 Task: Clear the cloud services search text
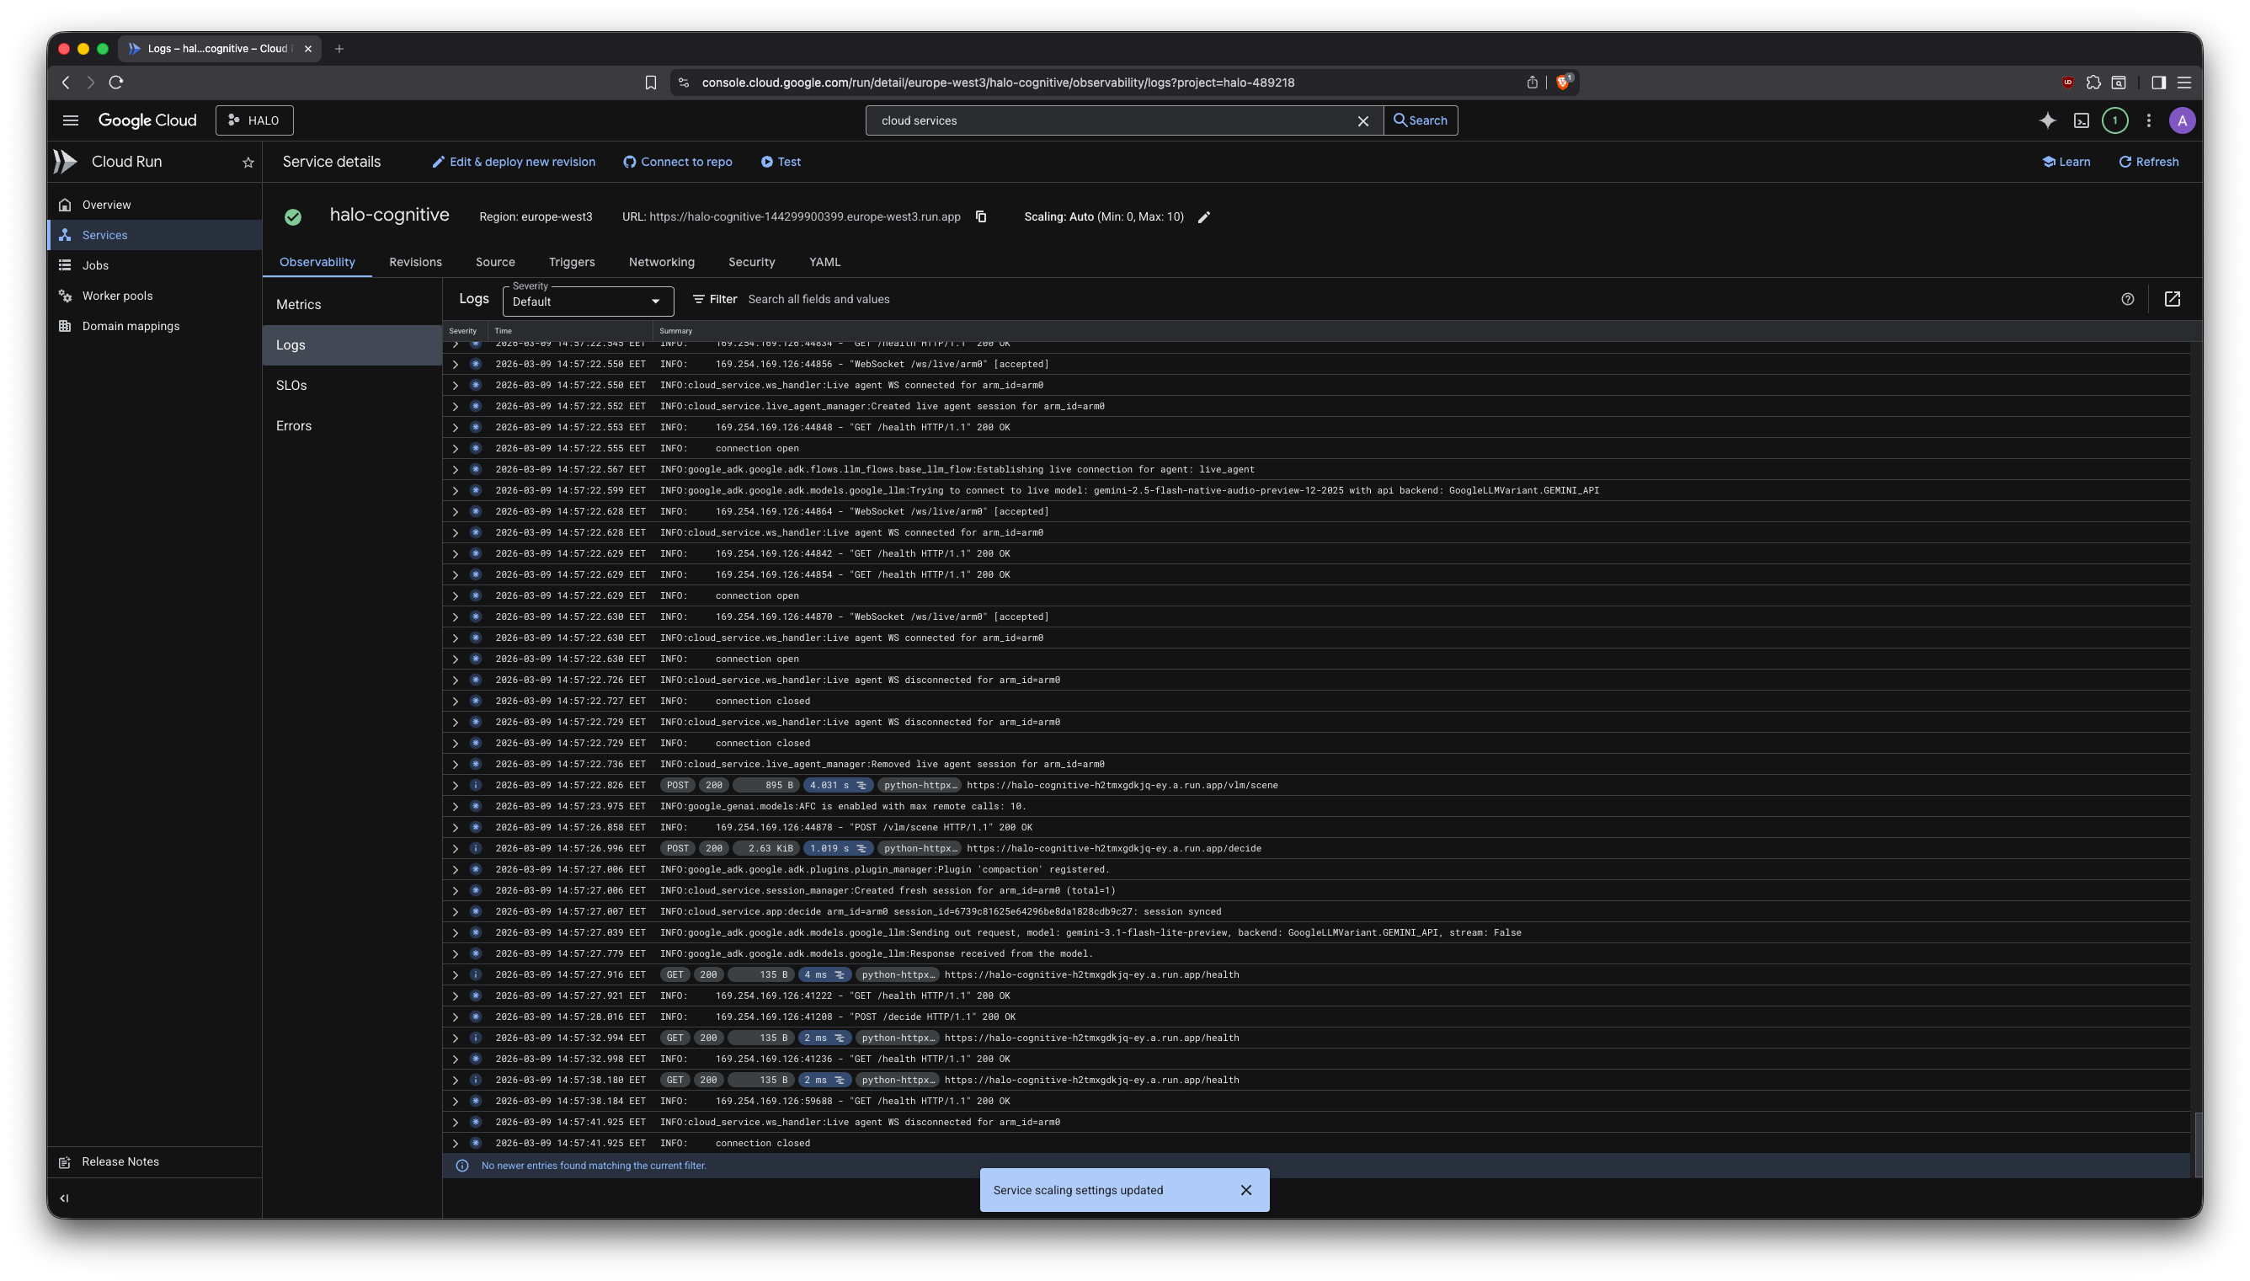pos(1362,120)
